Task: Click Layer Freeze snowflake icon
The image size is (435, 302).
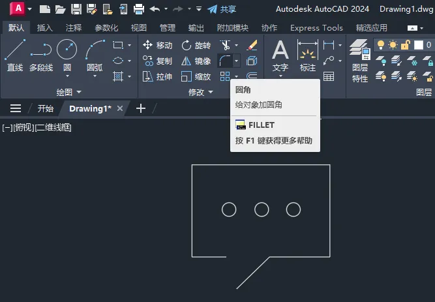Action: [x=412, y=61]
